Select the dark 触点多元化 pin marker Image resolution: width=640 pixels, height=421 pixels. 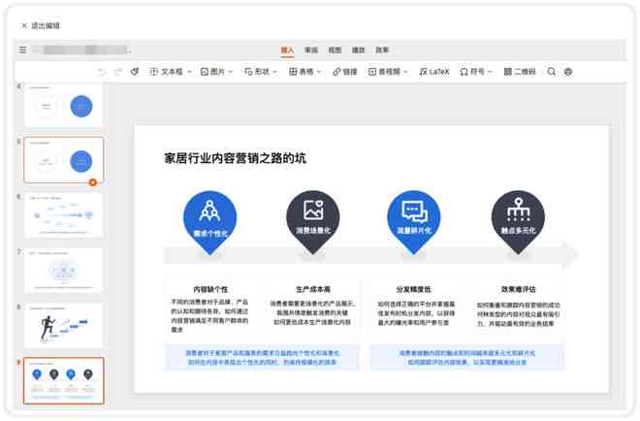(519, 223)
